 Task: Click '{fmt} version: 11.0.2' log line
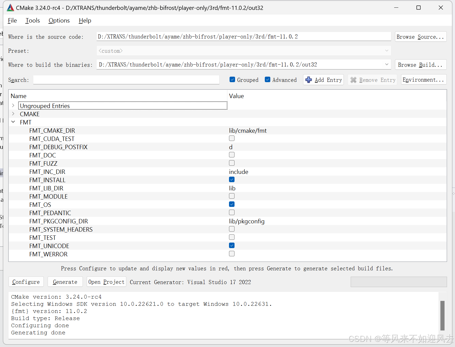[49, 311]
